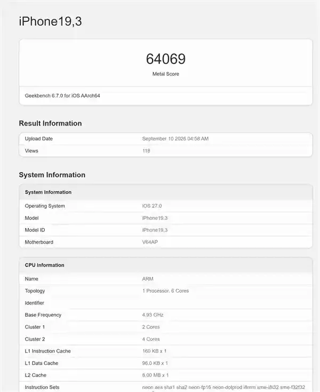Click the Motherboard label
The image size is (320, 392).
click(x=39, y=242)
